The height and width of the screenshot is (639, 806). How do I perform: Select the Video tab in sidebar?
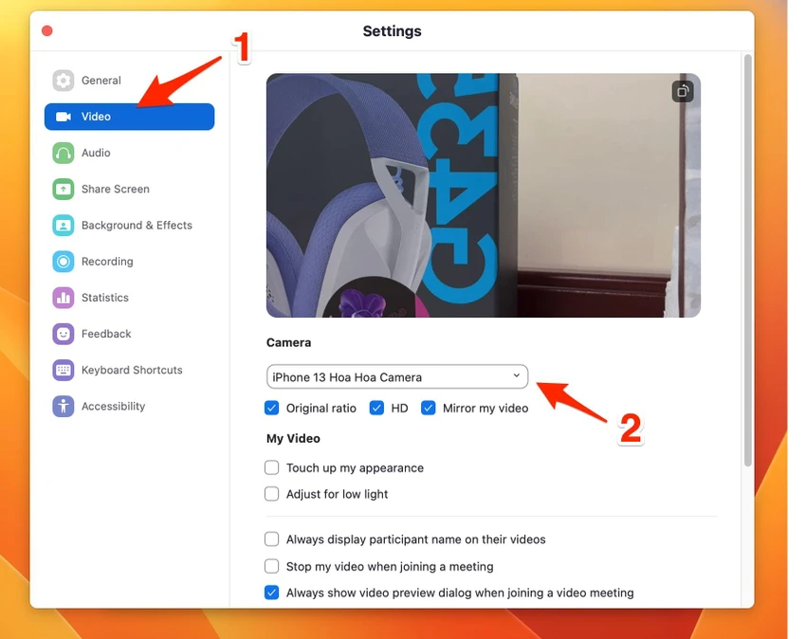(x=130, y=117)
